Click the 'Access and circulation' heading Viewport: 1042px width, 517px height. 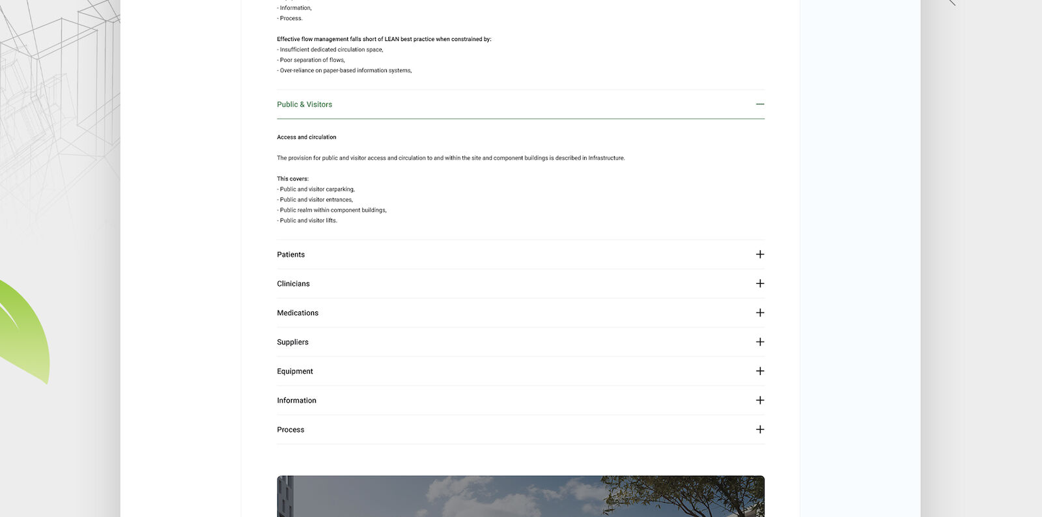tap(307, 137)
